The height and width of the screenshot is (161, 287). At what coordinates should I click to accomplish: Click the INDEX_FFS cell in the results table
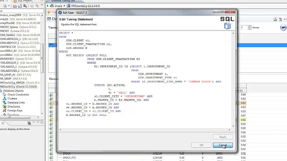[69, 157]
